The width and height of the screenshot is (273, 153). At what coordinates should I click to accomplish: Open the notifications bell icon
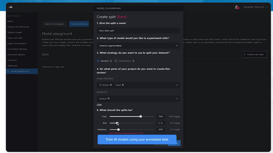coord(237,7)
